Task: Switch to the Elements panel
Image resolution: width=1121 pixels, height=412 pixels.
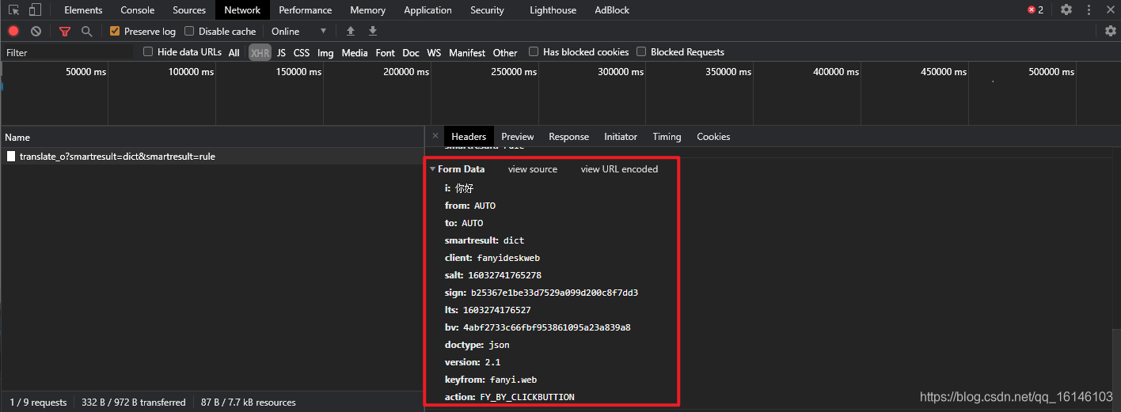Action: 83,9
